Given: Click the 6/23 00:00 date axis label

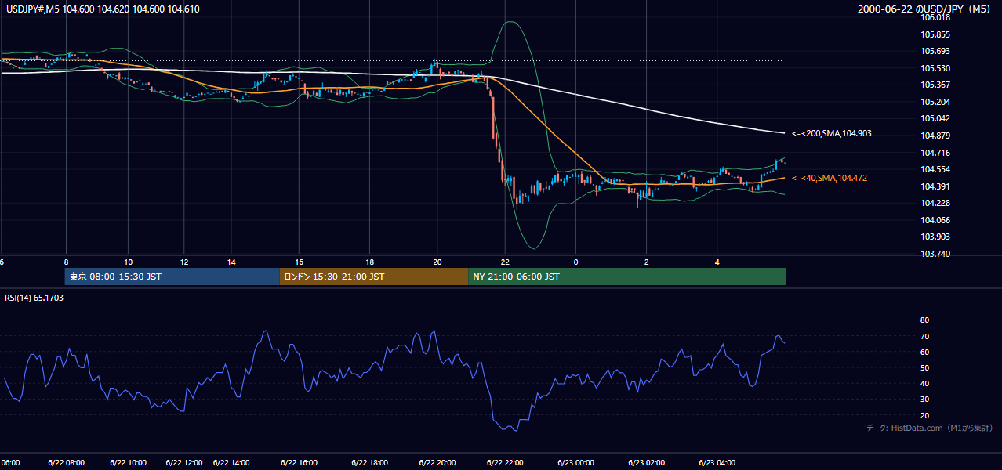Looking at the screenshot, I should (575, 462).
